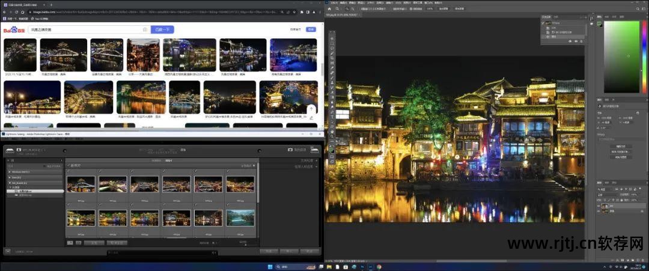Hide the top layer via eye icon
Image resolution: width=649 pixels, height=271 pixels.
(598, 205)
